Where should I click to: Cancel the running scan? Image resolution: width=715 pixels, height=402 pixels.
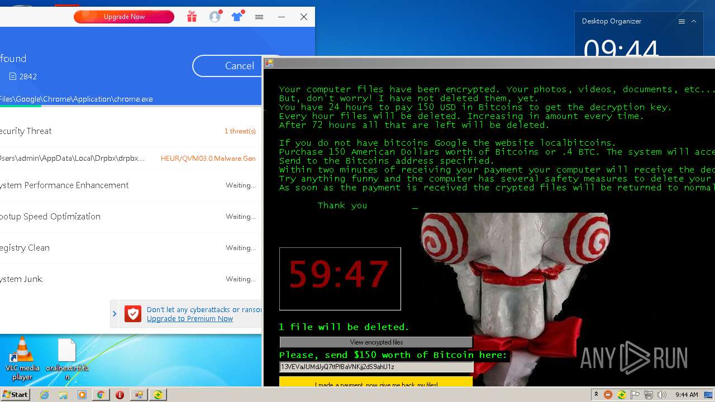pyautogui.click(x=239, y=66)
